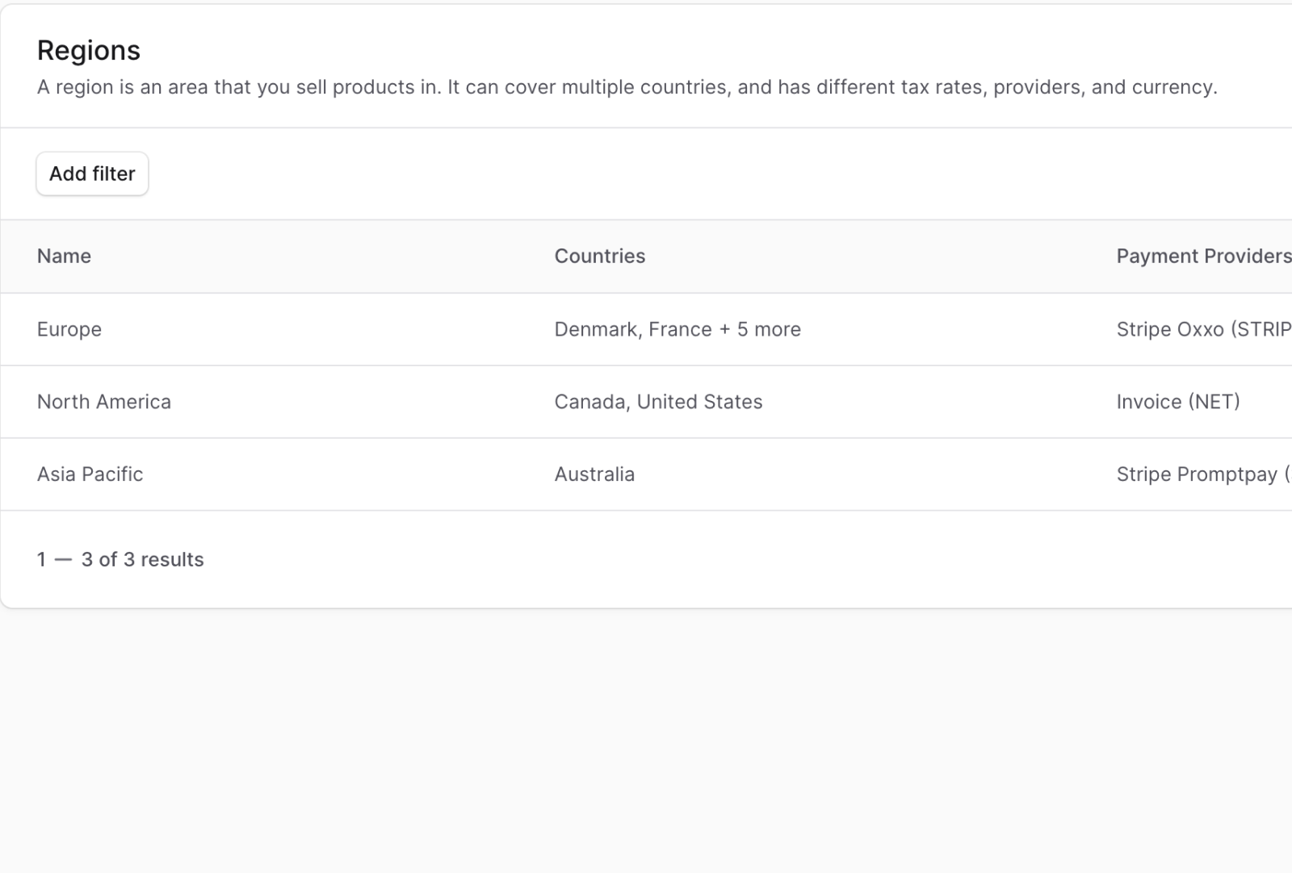The width and height of the screenshot is (1292, 873).
Task: Click 'Canada, United States' in North America row
Action: (658, 401)
